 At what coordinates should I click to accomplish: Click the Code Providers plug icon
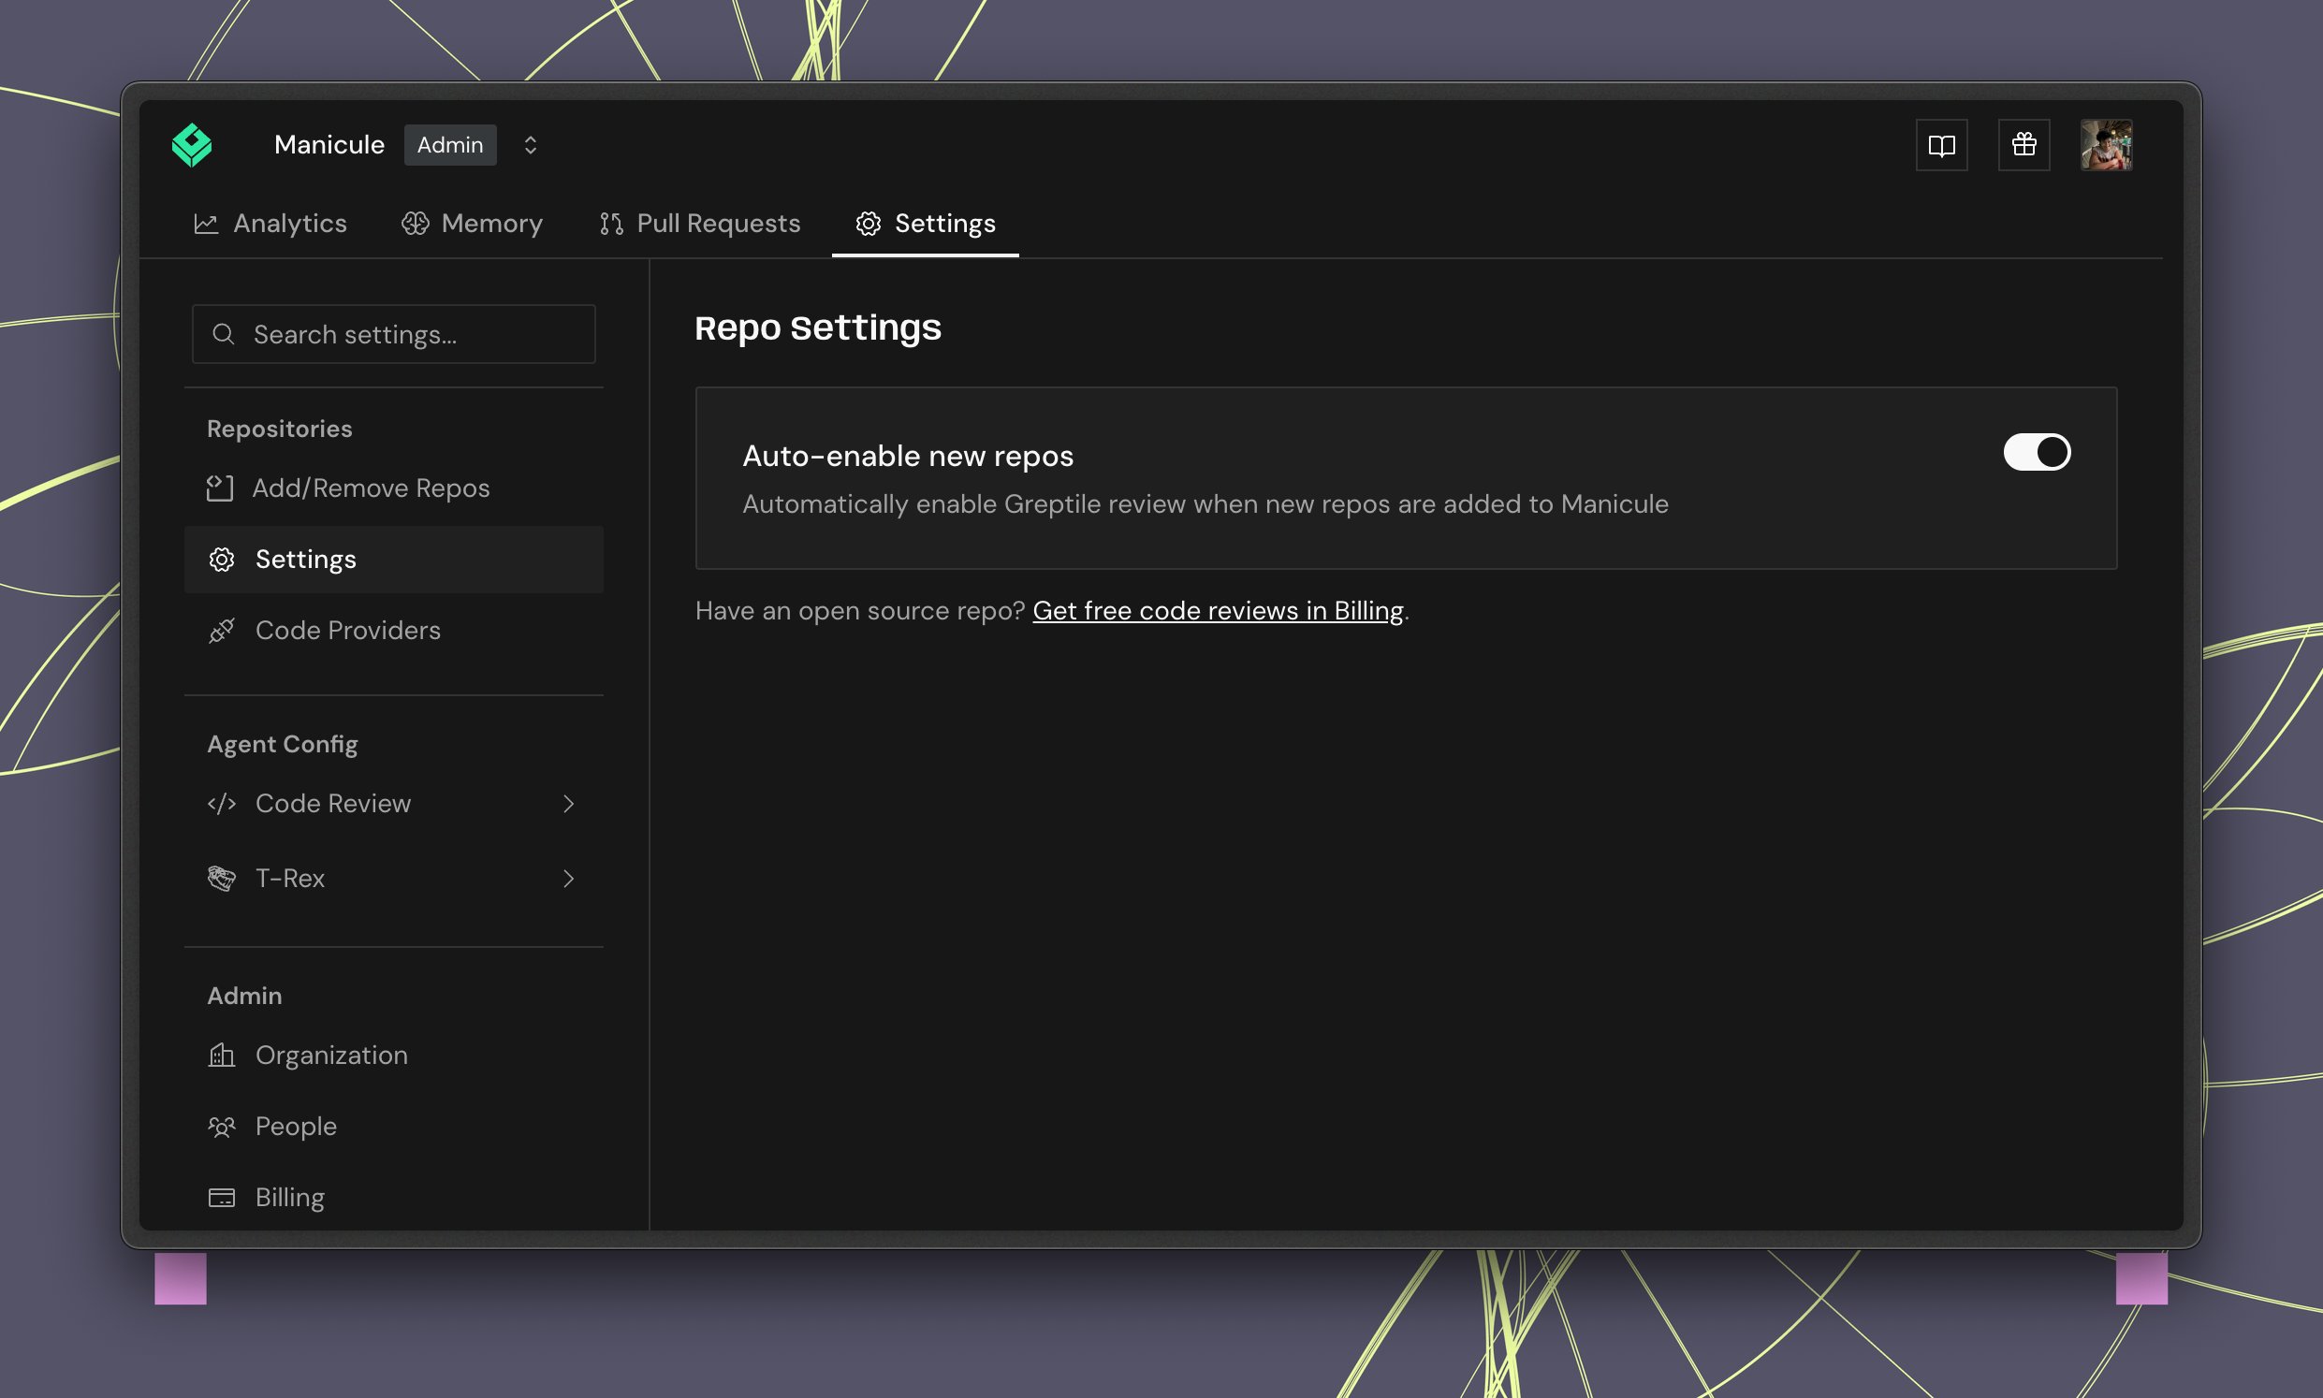click(222, 631)
